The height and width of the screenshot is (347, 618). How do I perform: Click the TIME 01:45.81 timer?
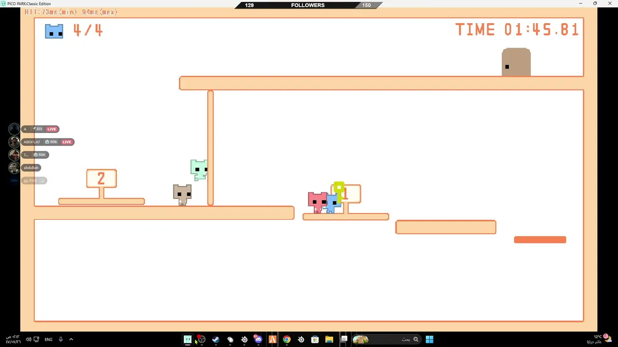[x=517, y=30]
